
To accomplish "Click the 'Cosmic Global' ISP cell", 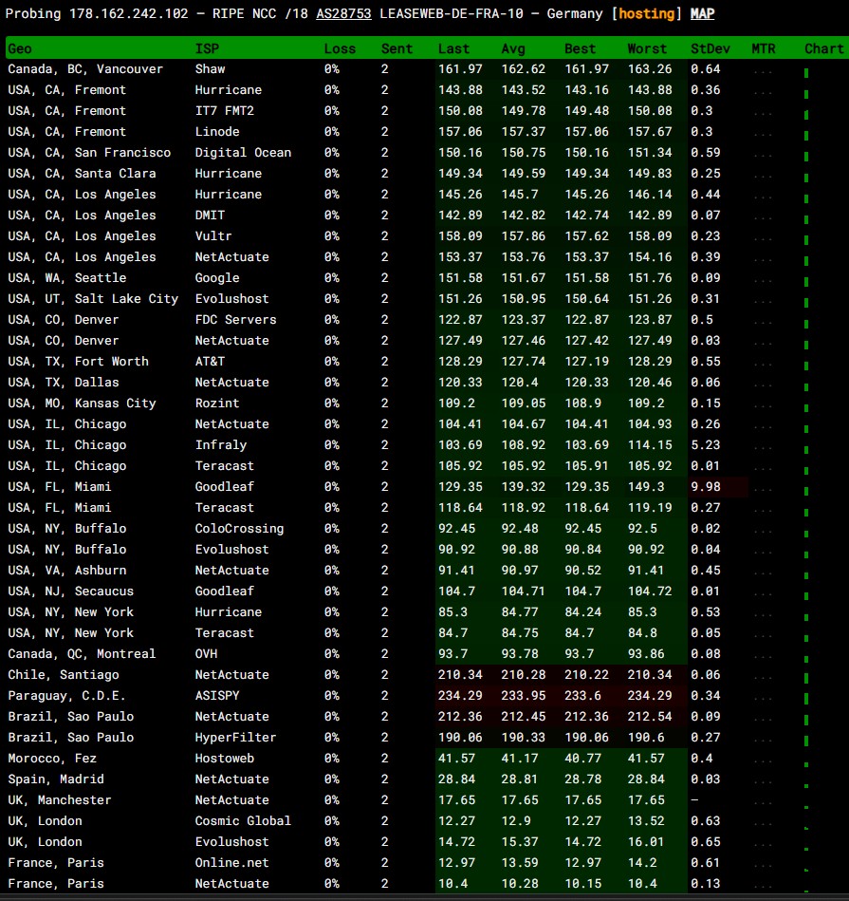I will [243, 821].
